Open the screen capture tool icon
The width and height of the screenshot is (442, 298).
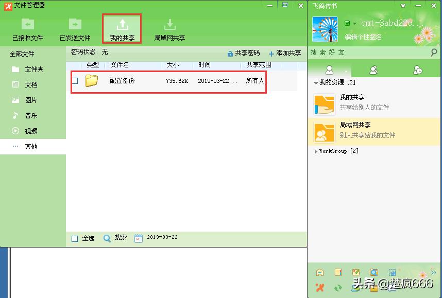click(391, 272)
